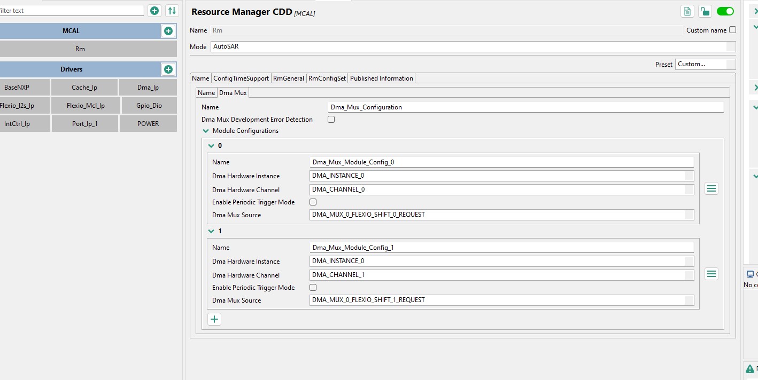Check Dma Mux Development Error Detection
The width and height of the screenshot is (758, 380).
coord(331,120)
